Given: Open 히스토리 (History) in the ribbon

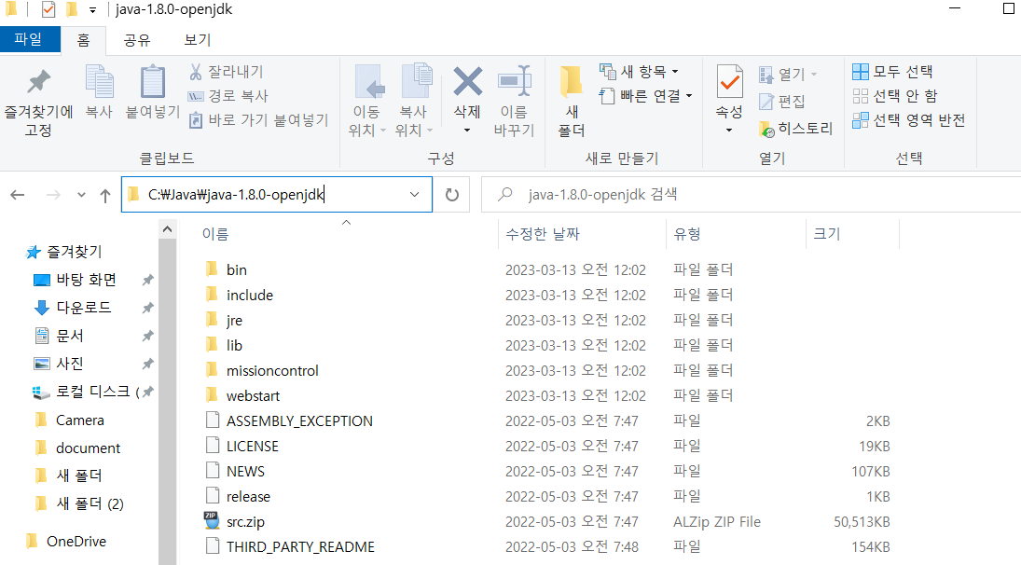Looking at the screenshot, I should [x=795, y=129].
